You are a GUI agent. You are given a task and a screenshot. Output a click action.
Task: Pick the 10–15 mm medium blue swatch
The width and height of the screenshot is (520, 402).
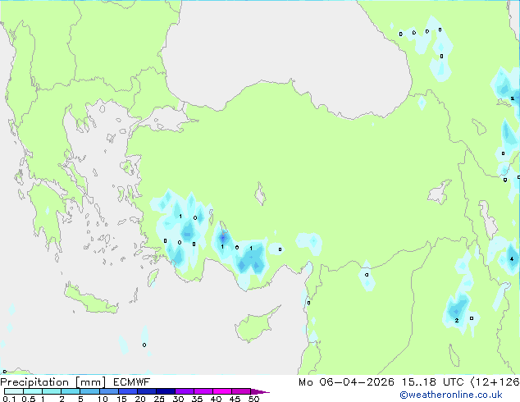point(108,391)
